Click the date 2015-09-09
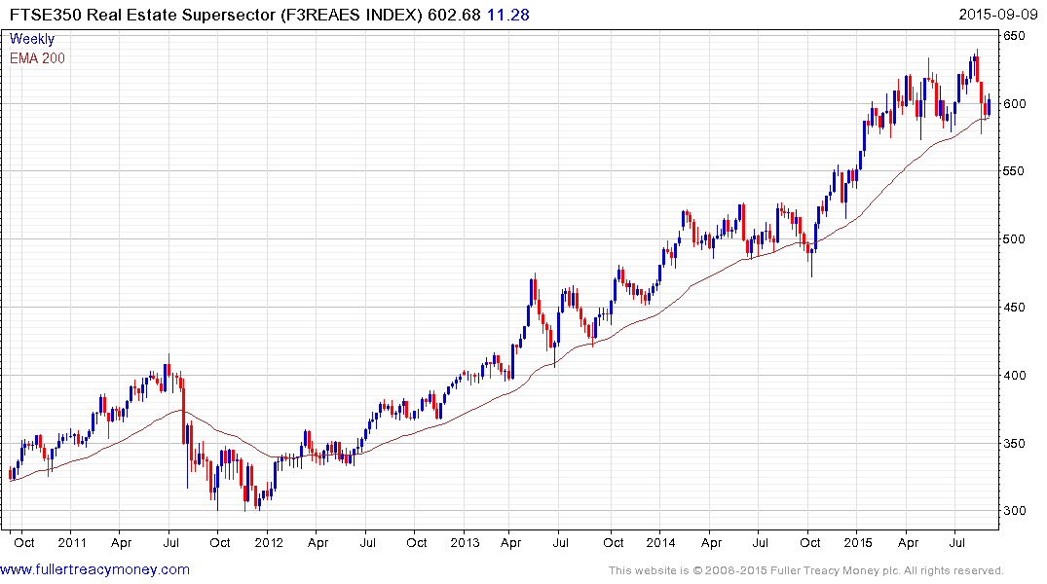 coord(998,15)
